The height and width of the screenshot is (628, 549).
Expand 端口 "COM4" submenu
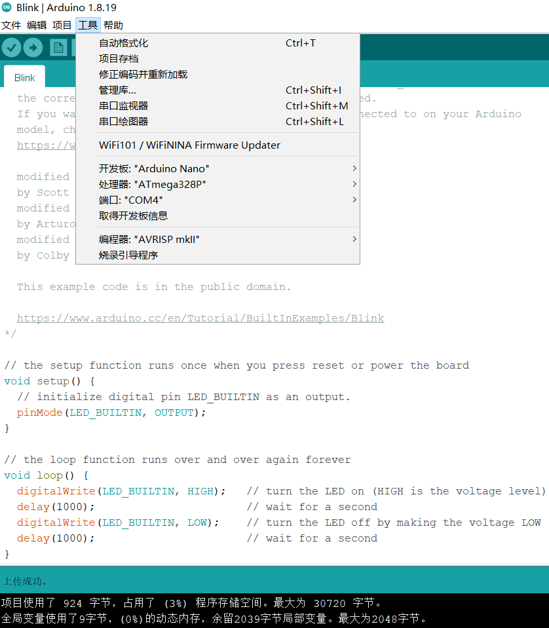218,200
